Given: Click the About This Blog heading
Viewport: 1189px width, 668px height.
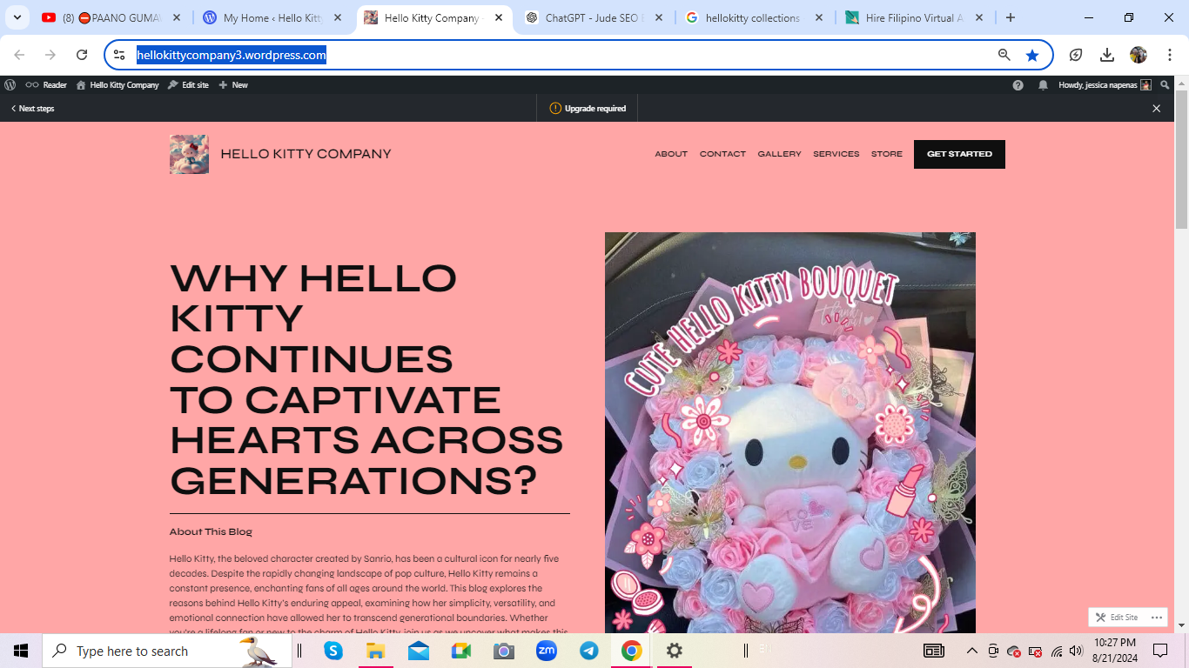Looking at the screenshot, I should [x=211, y=531].
